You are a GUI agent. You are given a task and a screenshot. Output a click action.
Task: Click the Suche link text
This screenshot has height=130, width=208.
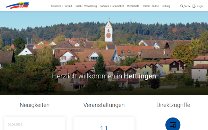tap(187, 6)
